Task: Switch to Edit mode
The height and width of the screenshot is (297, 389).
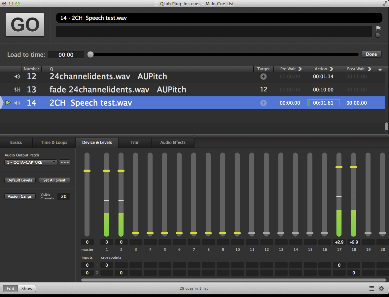Action: pyautogui.click(x=11, y=288)
